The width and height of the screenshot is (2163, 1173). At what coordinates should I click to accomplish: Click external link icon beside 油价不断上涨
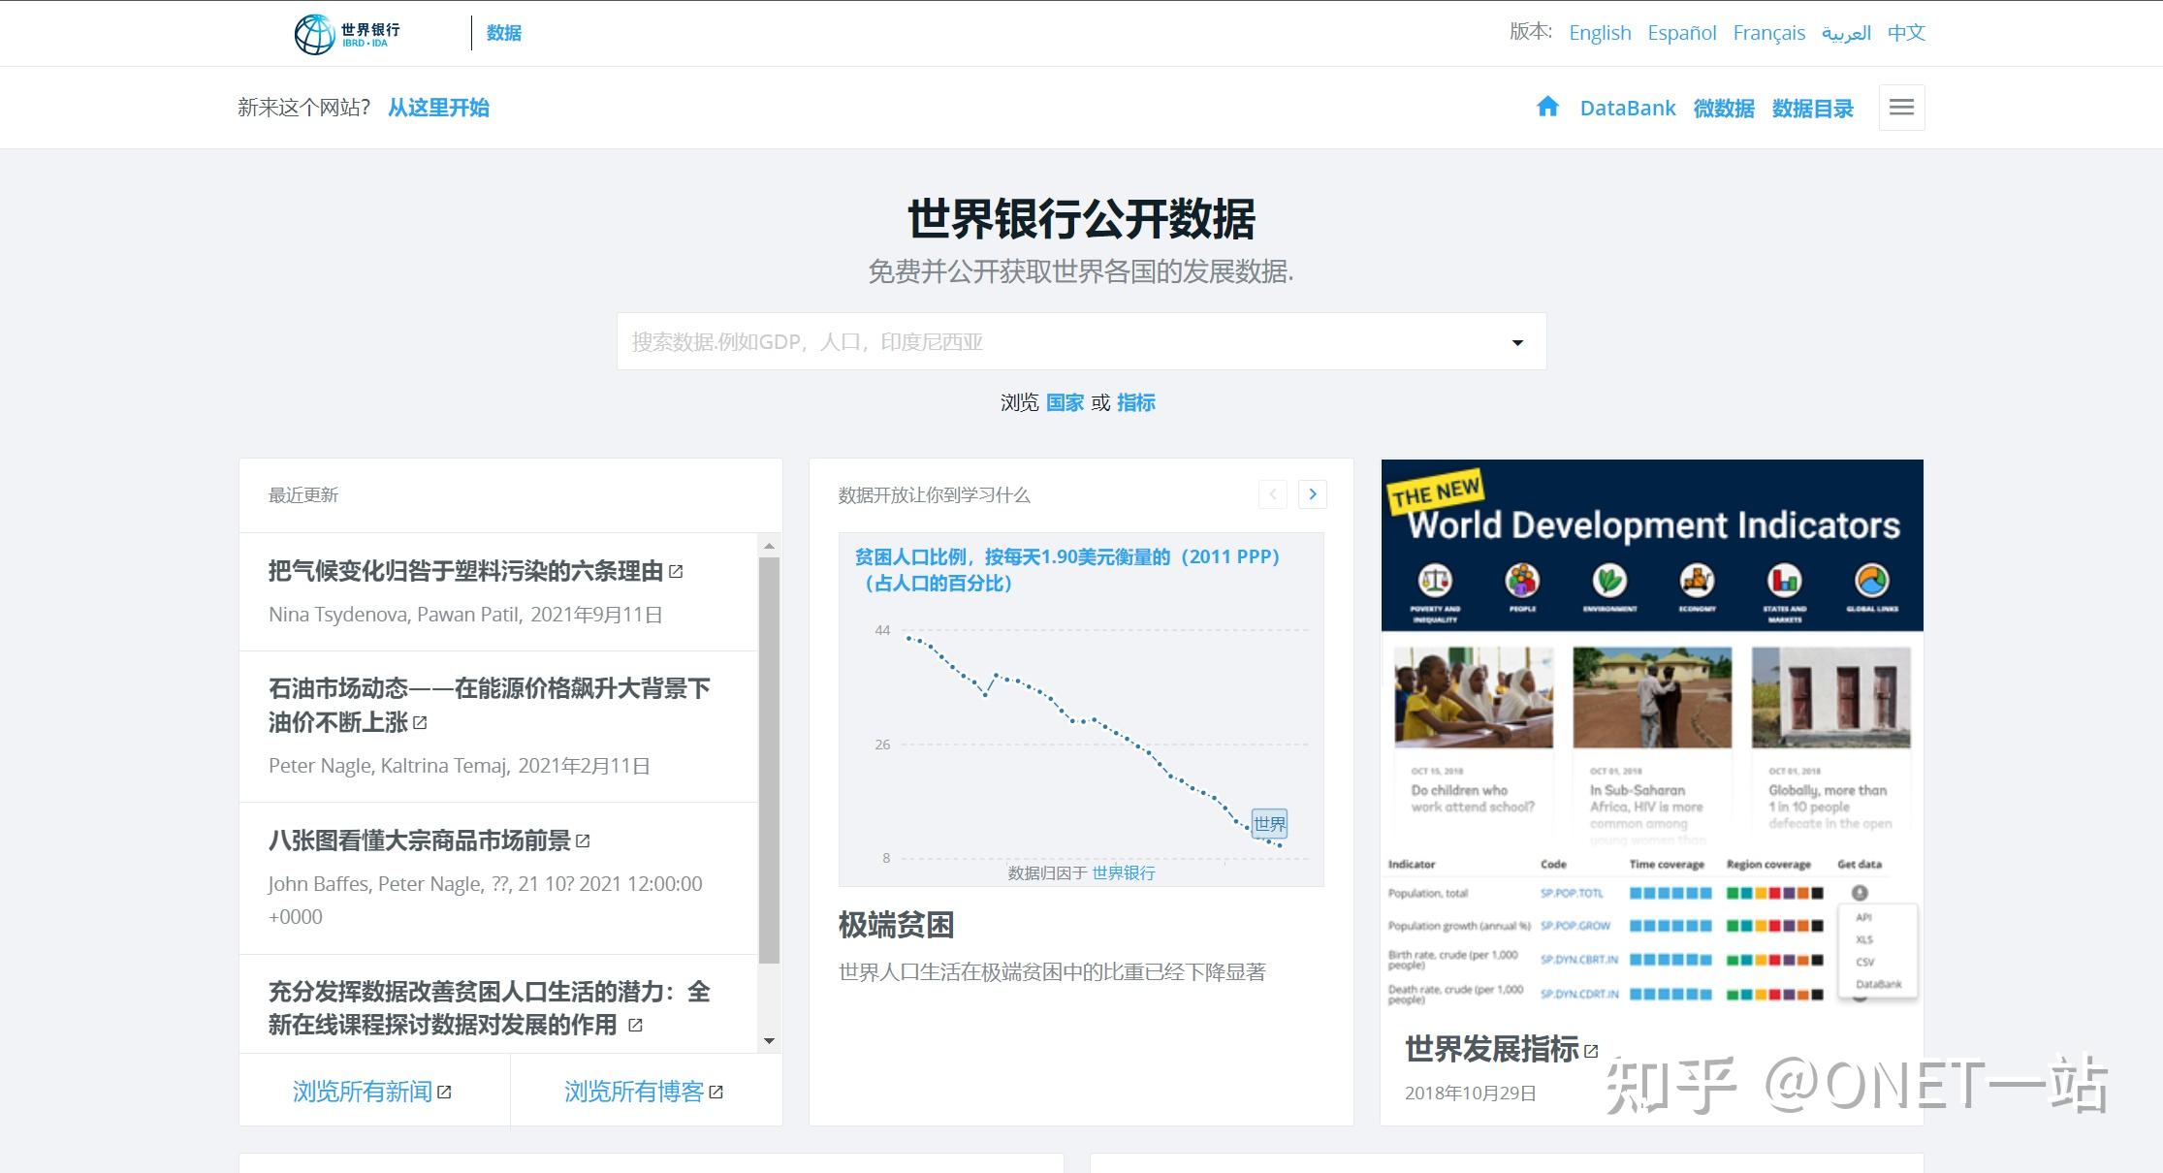[420, 722]
